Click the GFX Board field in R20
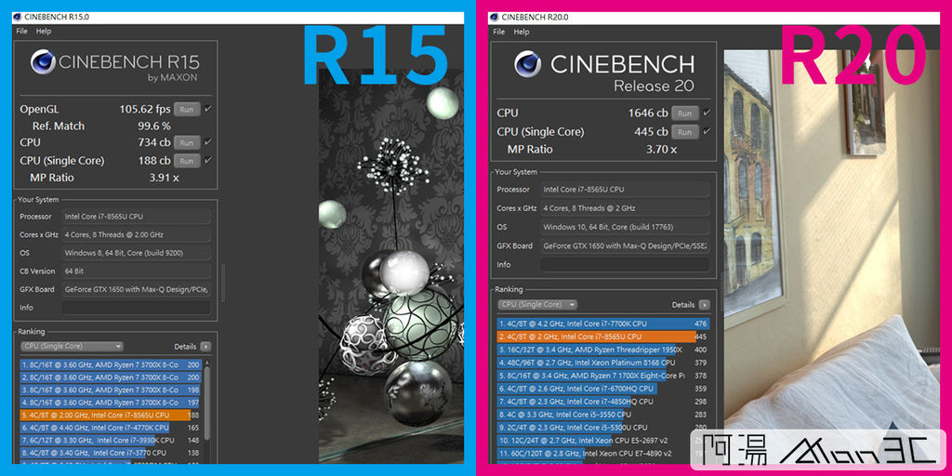The width and height of the screenshot is (952, 476). pos(625,245)
